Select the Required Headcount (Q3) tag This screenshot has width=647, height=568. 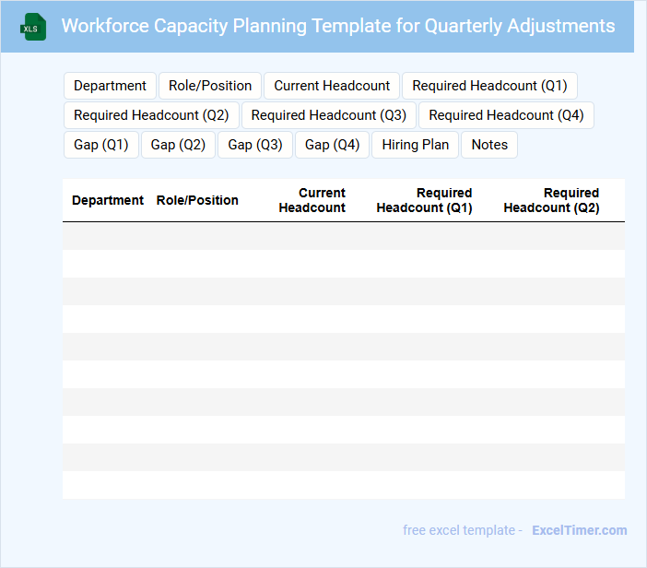point(329,115)
